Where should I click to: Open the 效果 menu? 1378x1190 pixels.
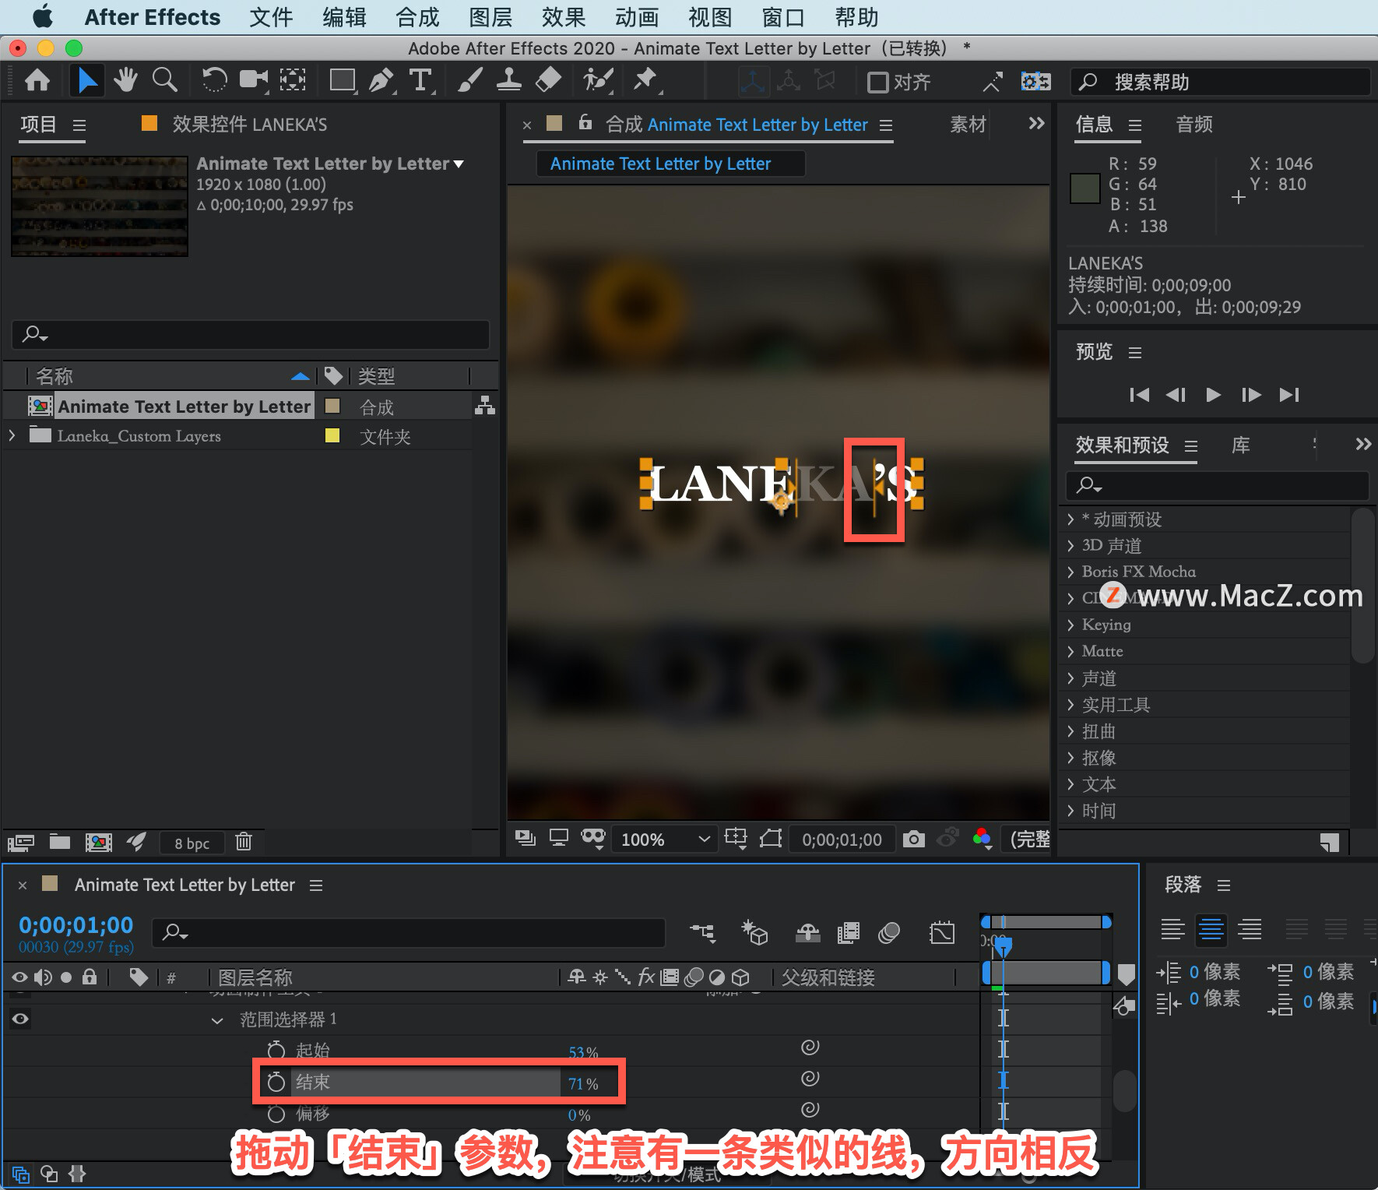pos(564,17)
